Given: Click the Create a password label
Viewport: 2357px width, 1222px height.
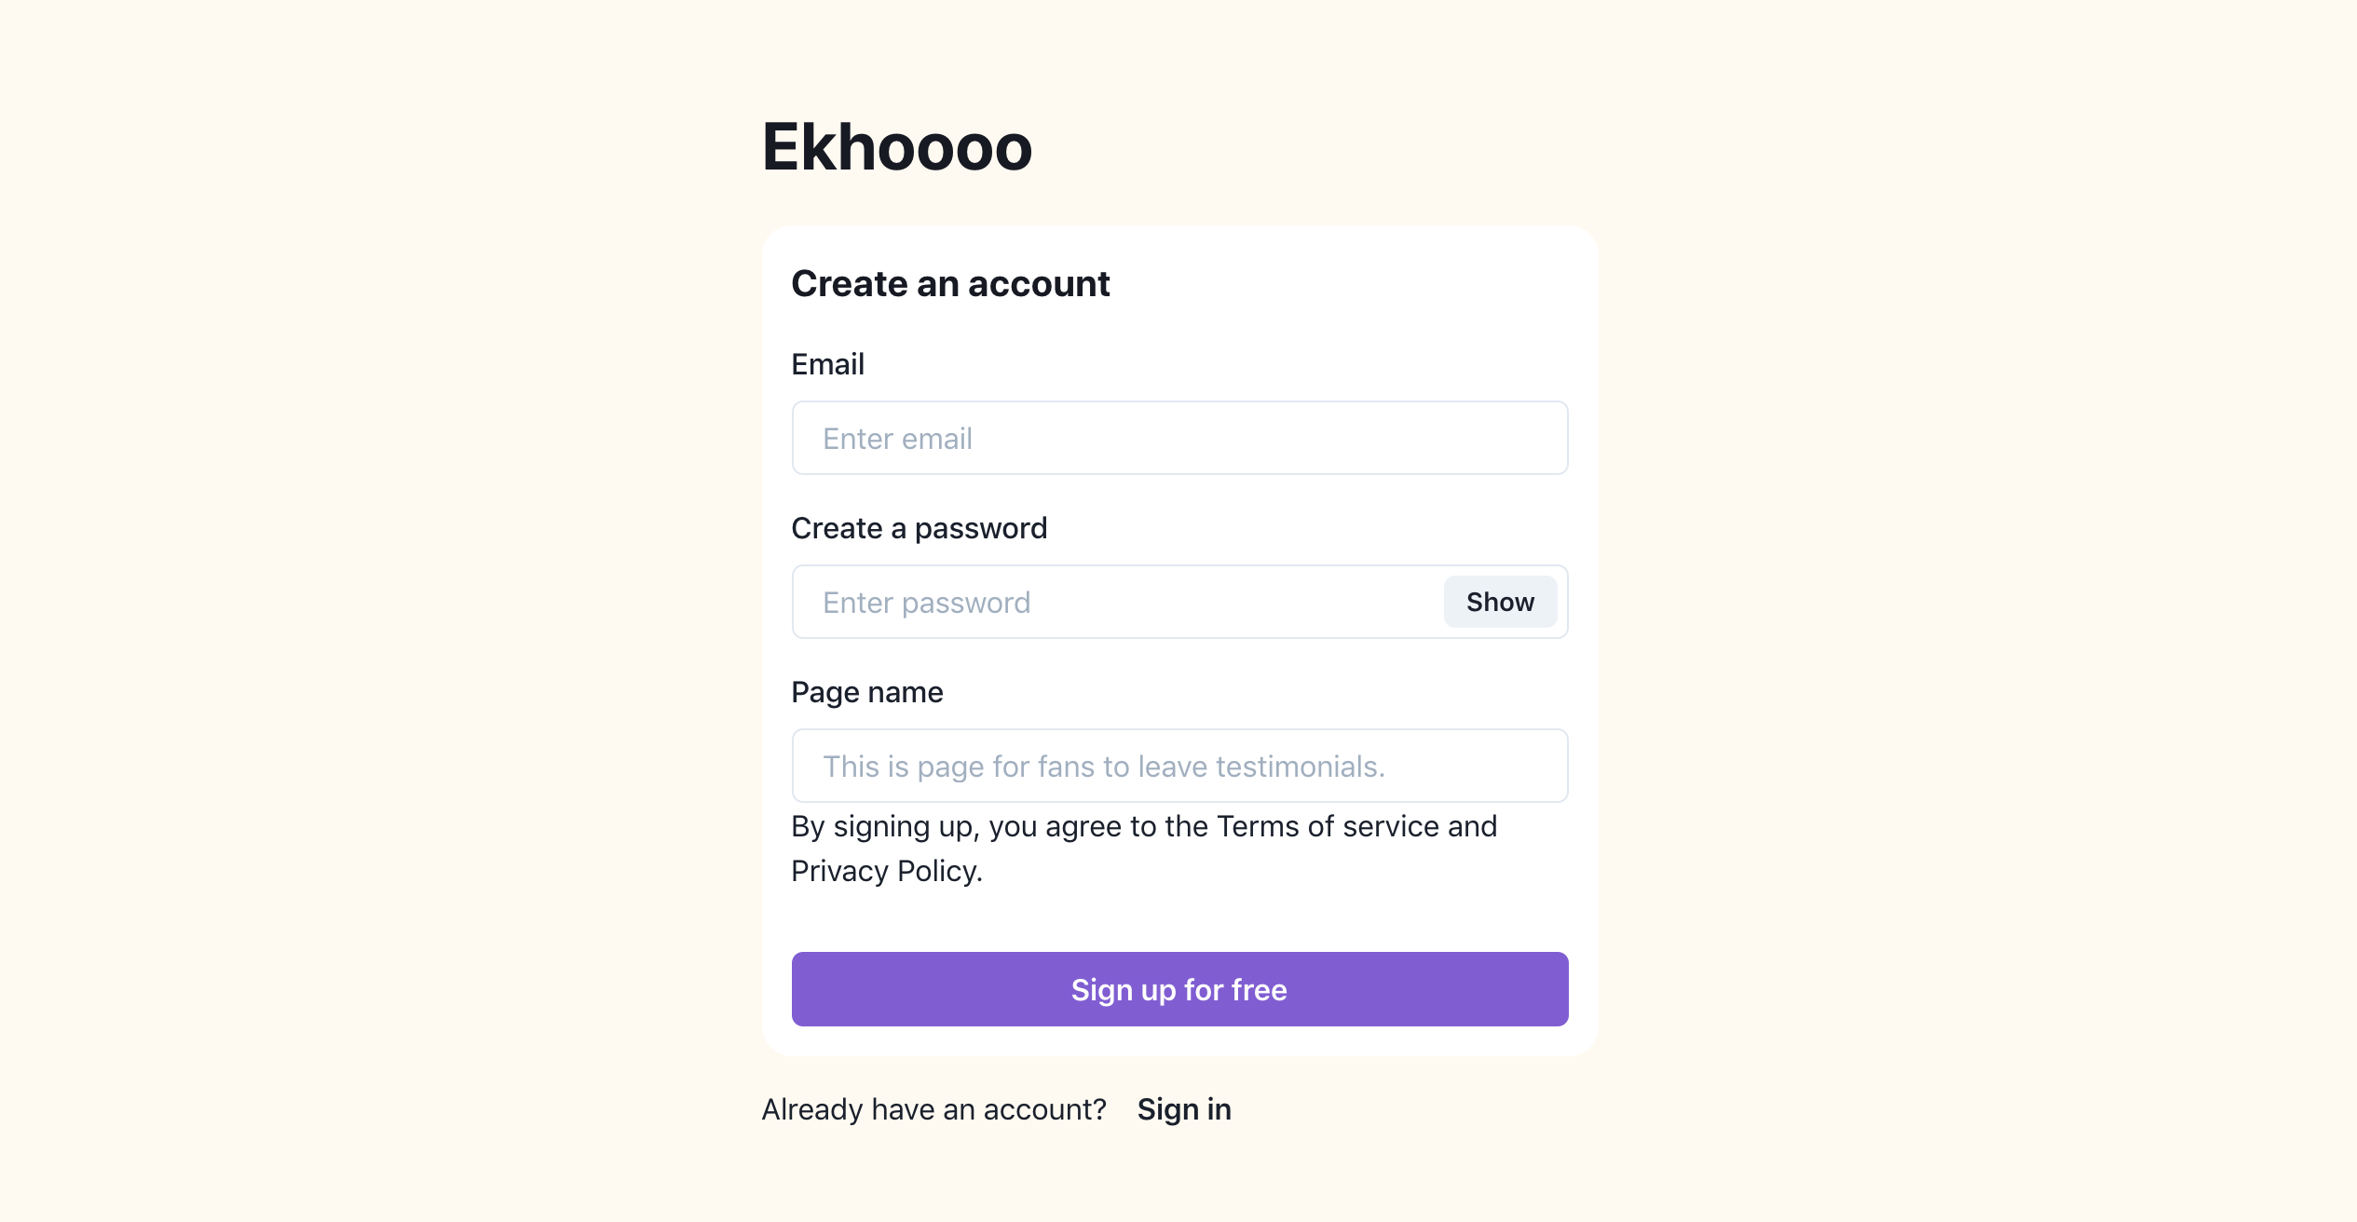Looking at the screenshot, I should 920,527.
